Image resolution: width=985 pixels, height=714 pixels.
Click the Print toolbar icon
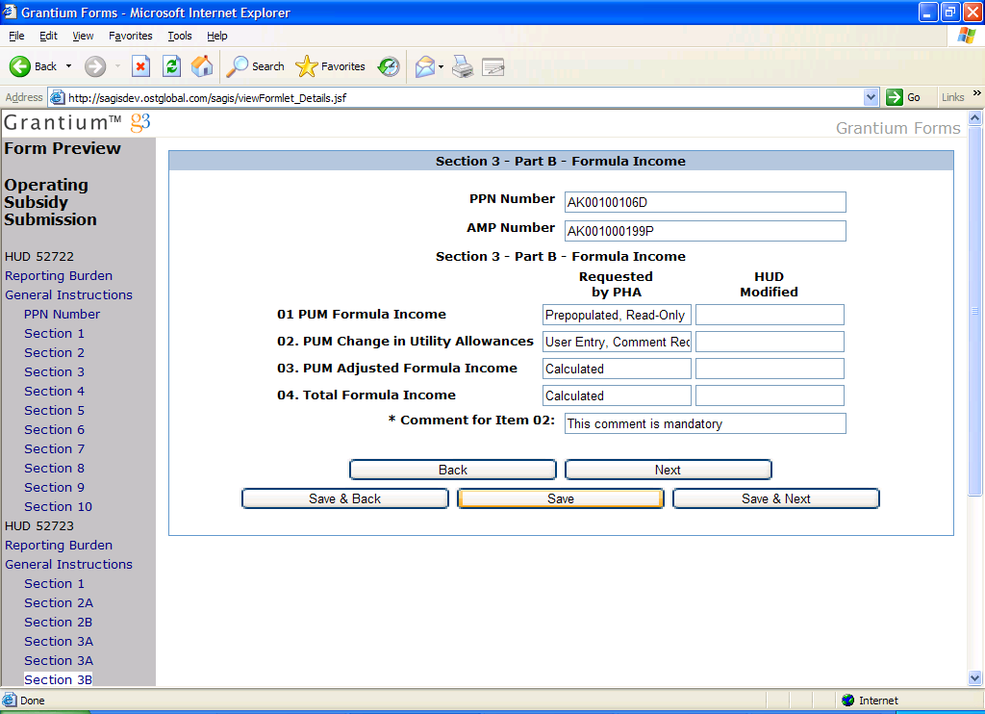(463, 66)
